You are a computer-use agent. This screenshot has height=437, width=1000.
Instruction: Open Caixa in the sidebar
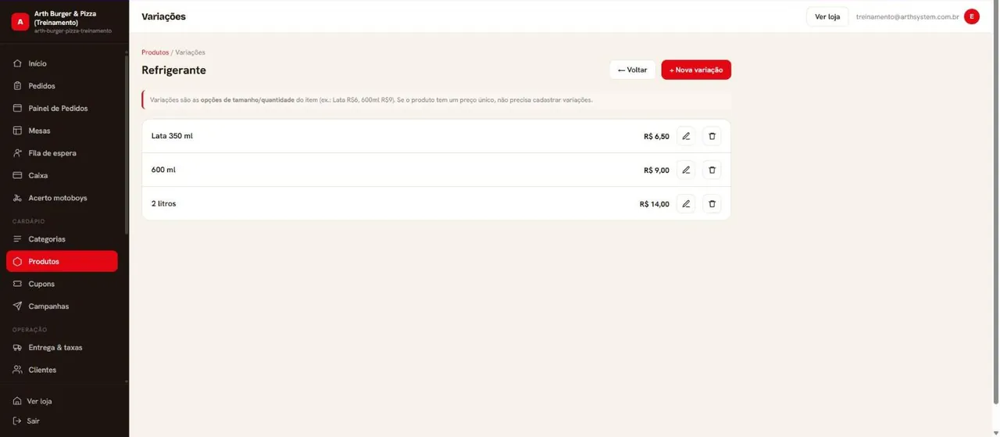pos(62,175)
